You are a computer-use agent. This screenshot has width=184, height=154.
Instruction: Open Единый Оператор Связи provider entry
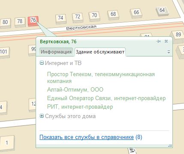pos(106,98)
